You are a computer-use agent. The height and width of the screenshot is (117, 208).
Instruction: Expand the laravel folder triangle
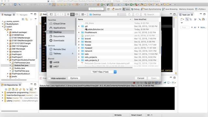(x=79, y=39)
